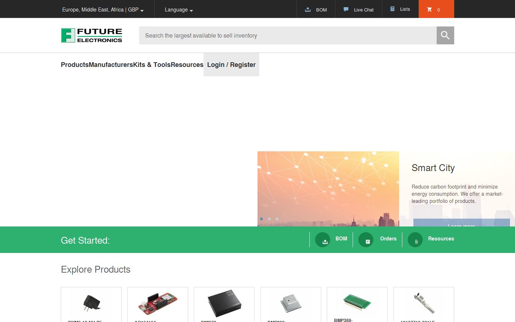Click the magnifying glass search icon
Screen dimensions: 515x322
(x=445, y=35)
